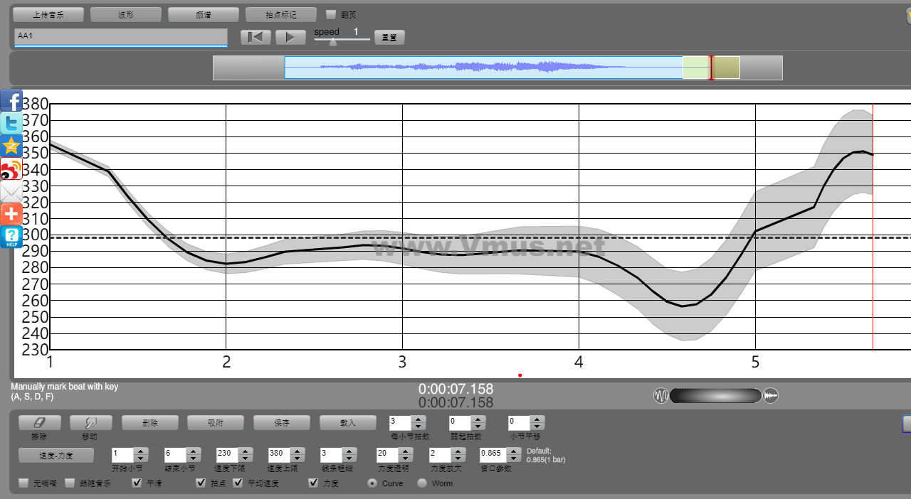The width and height of the screenshot is (911, 499).
Task: Open more sharing options plus icon
Action: [11, 215]
